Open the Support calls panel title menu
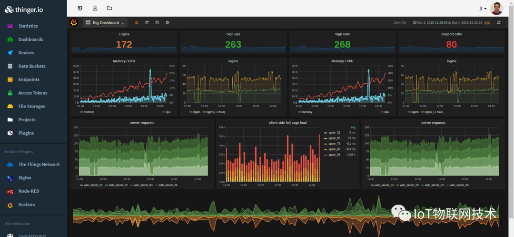This screenshot has height=237, width=514. pos(451,34)
